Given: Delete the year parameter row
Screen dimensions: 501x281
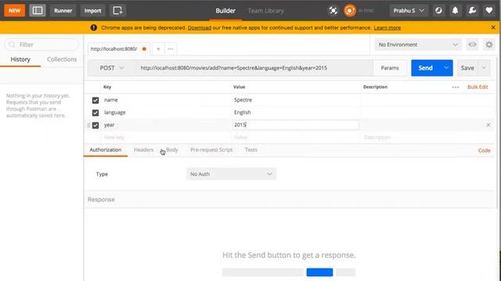Looking at the screenshot, I should 488,125.
